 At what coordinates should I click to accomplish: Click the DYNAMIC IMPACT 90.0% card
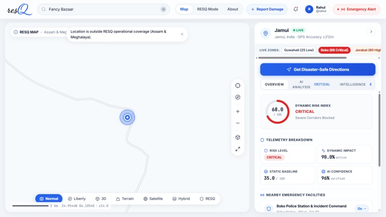[345, 154]
